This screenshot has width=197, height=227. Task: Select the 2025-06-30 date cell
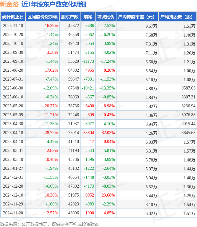[13, 88]
